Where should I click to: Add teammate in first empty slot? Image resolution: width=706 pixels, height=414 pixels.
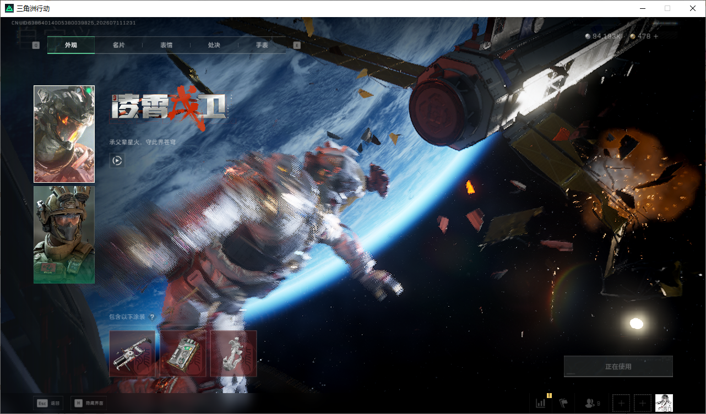pos(621,403)
